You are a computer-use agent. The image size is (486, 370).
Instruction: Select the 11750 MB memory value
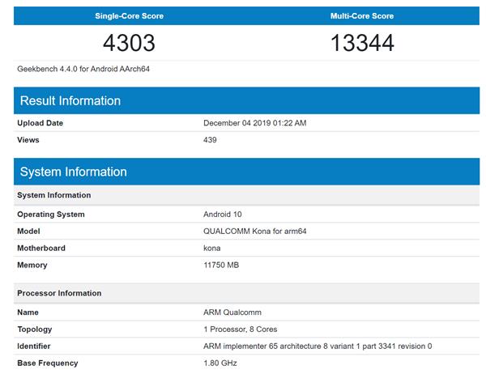tap(221, 266)
